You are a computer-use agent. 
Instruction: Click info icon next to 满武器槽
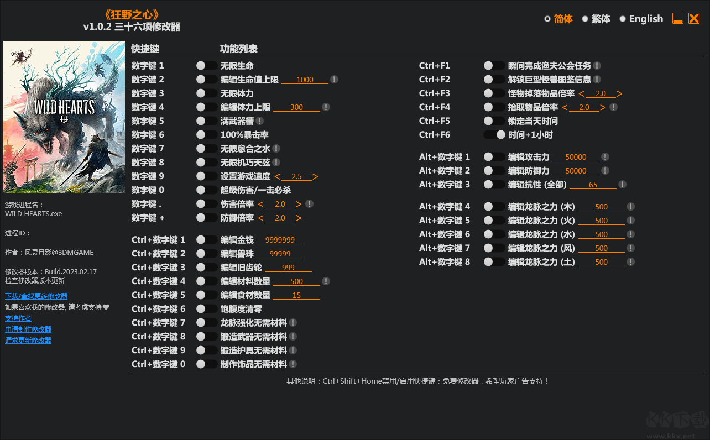(259, 121)
